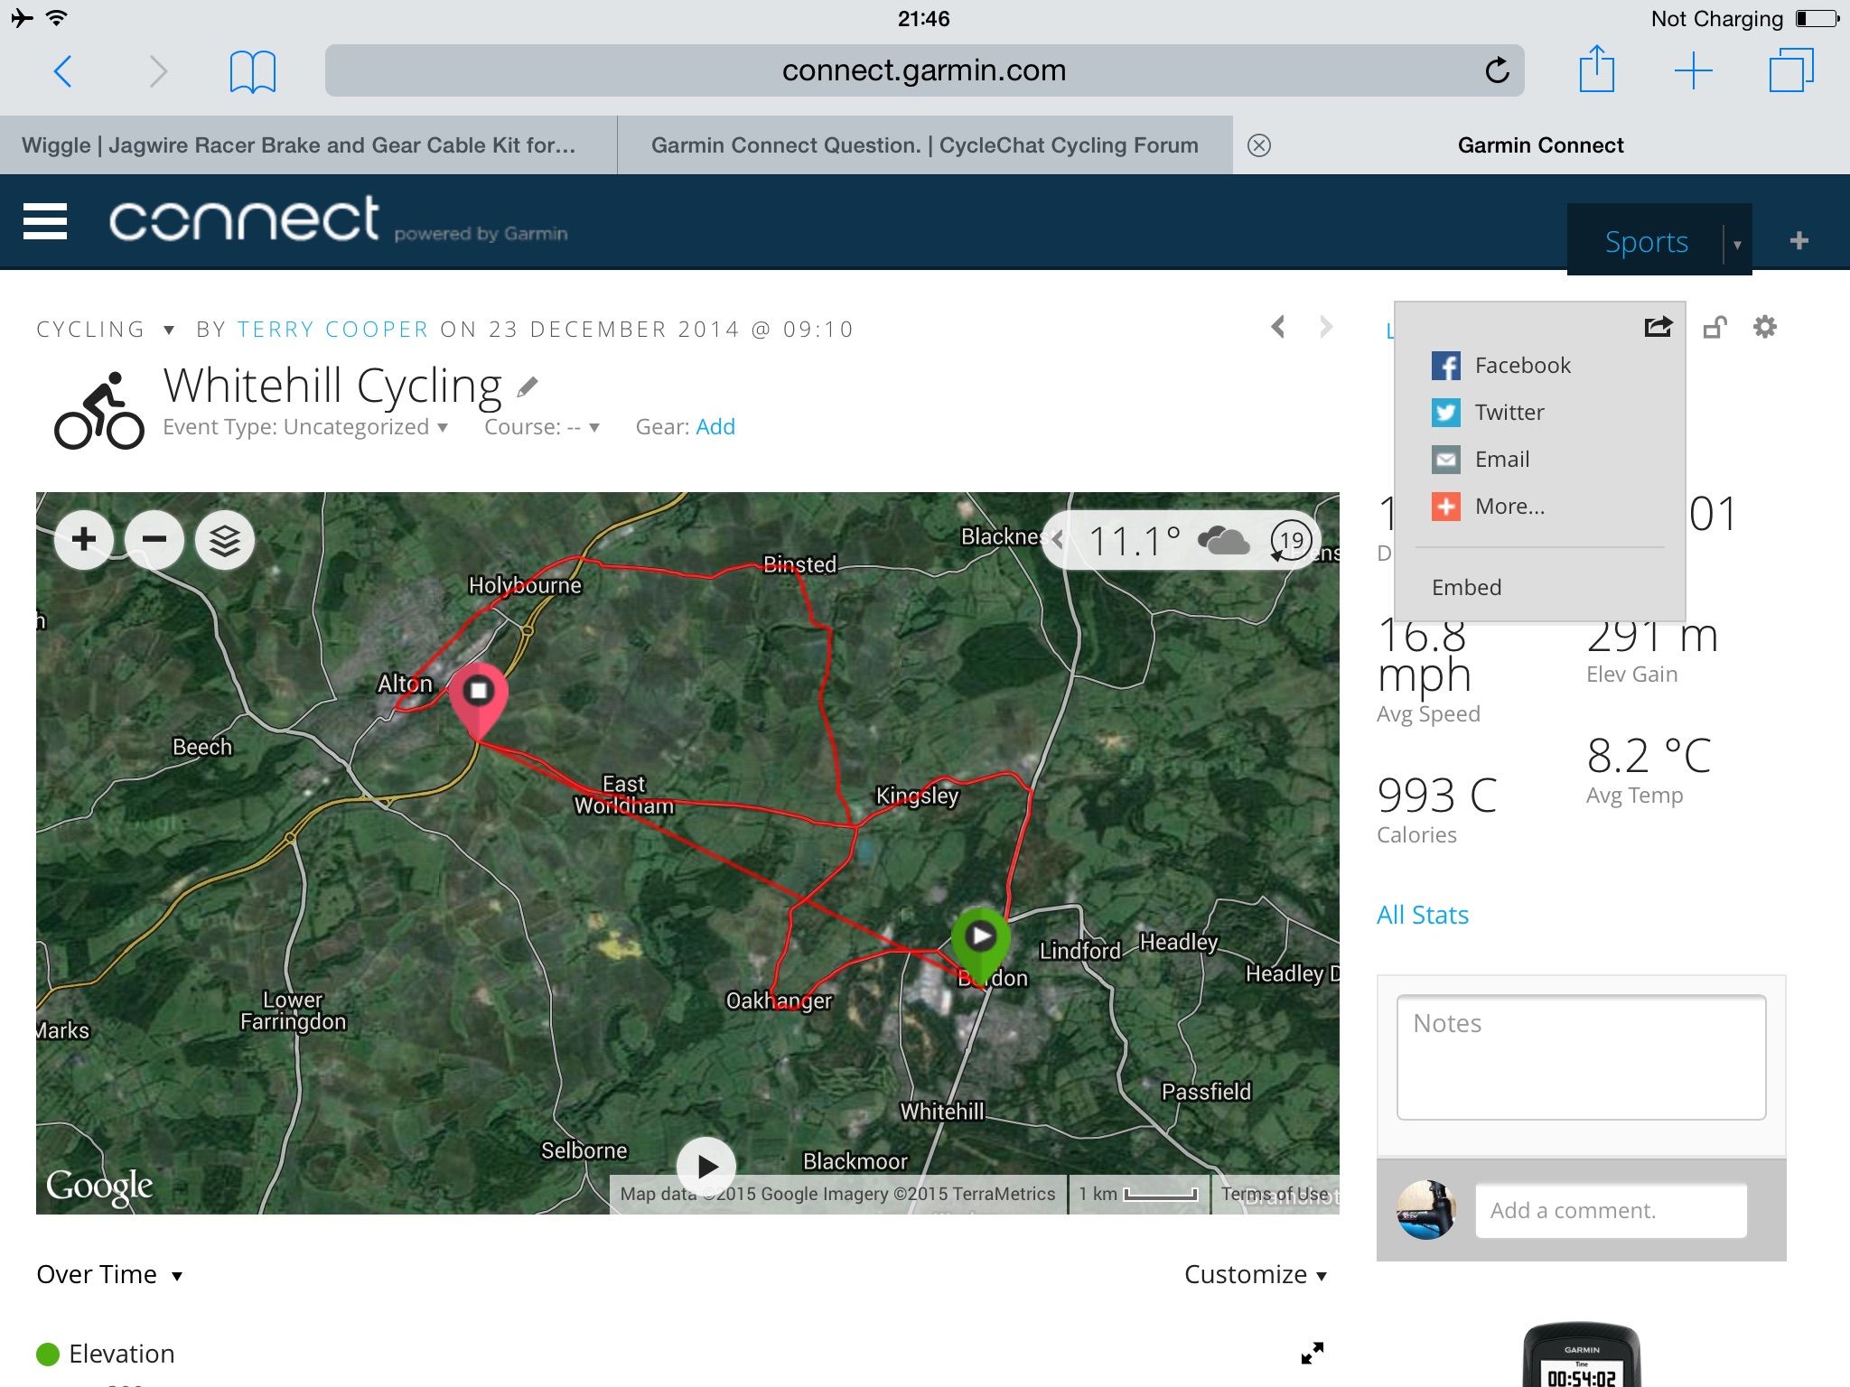1850x1387 pixels.
Task: Open Safari bookmarks book icon
Action: coord(252,71)
